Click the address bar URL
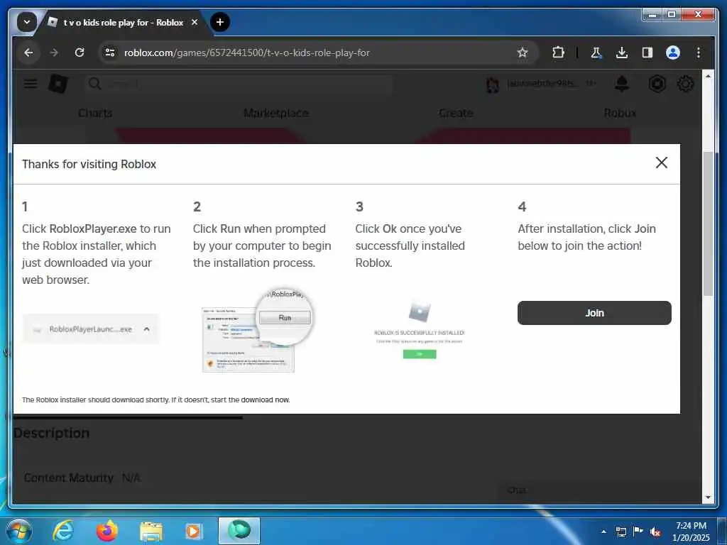This screenshot has width=727, height=545. point(246,53)
